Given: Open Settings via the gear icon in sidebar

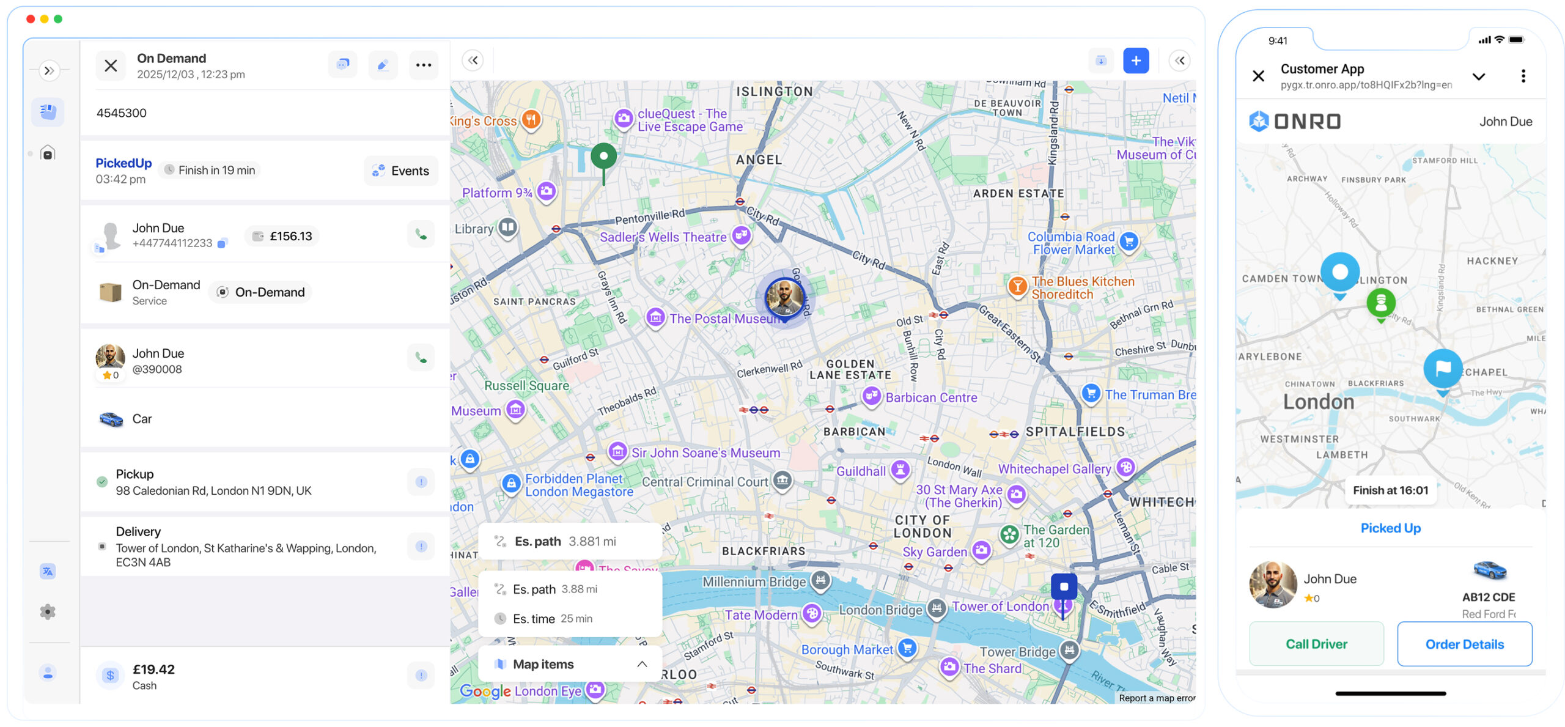Looking at the screenshot, I should [48, 611].
